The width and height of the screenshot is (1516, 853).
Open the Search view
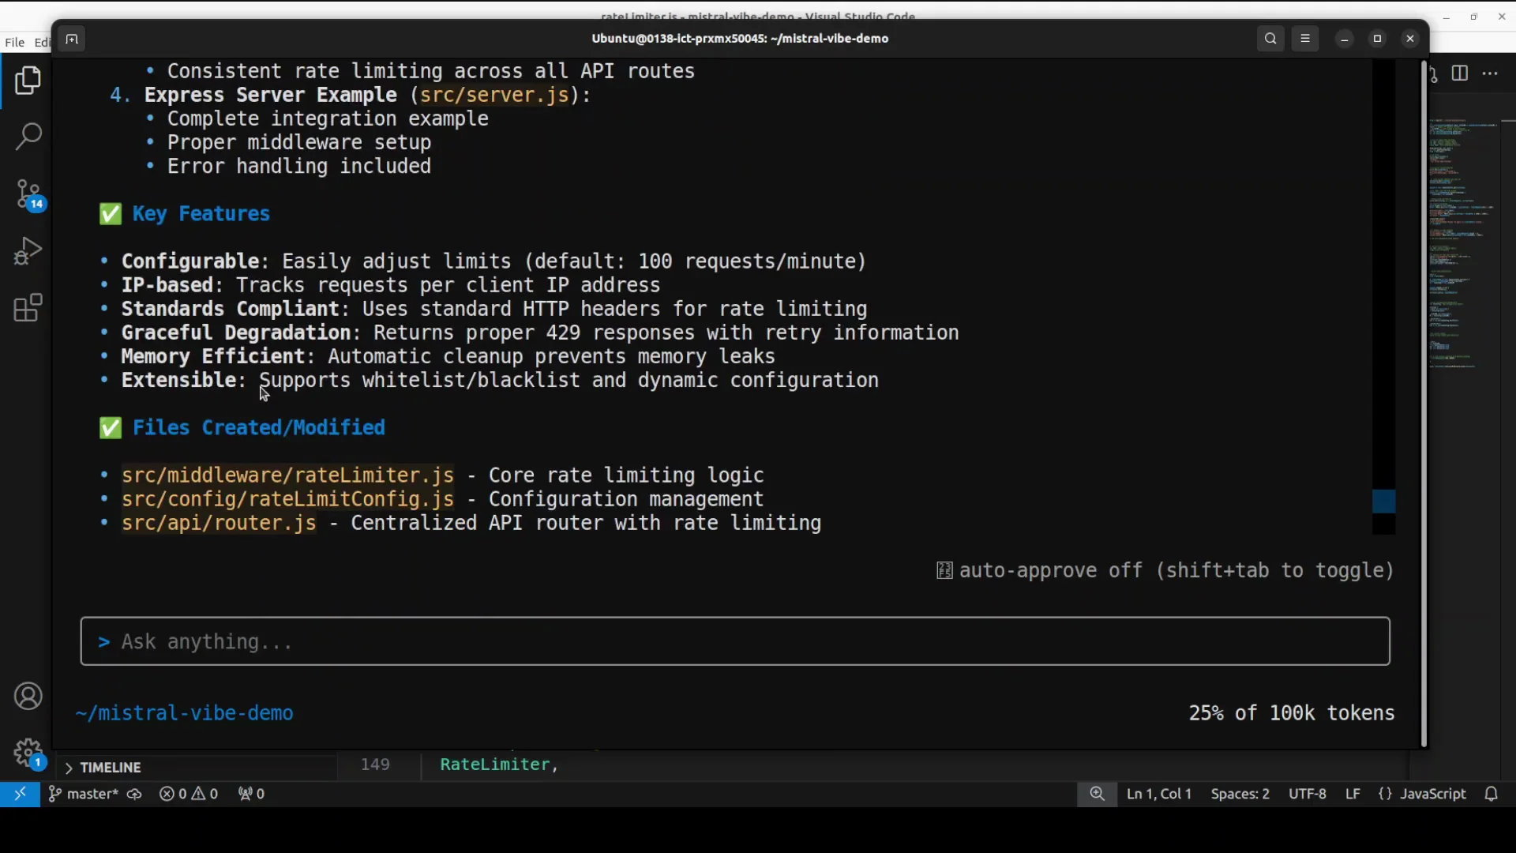28,137
